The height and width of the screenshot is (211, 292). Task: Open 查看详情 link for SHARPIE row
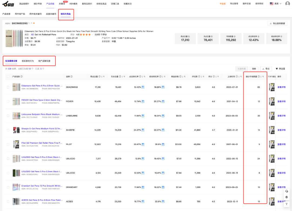click(281, 130)
